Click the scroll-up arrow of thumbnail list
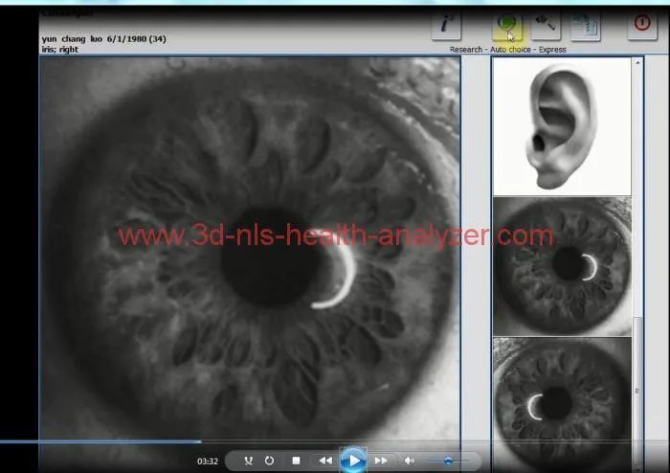 coord(637,63)
